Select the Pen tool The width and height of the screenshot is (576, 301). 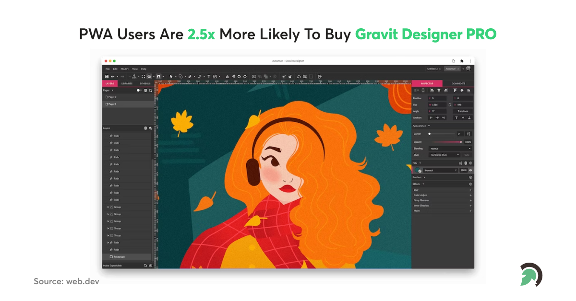pos(190,76)
